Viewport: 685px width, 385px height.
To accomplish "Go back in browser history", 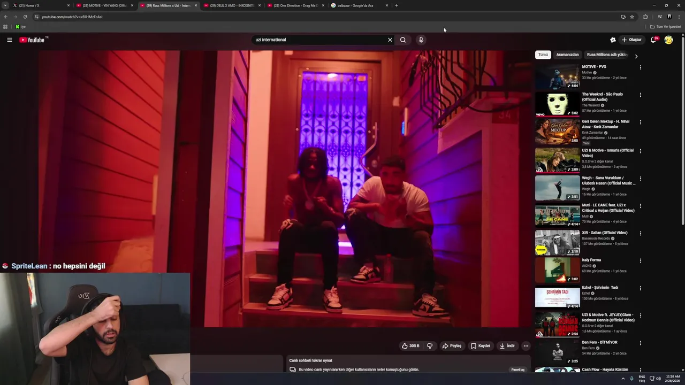I will [x=6, y=17].
